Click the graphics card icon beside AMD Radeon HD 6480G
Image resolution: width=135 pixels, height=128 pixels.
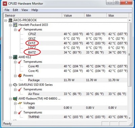point(15,99)
